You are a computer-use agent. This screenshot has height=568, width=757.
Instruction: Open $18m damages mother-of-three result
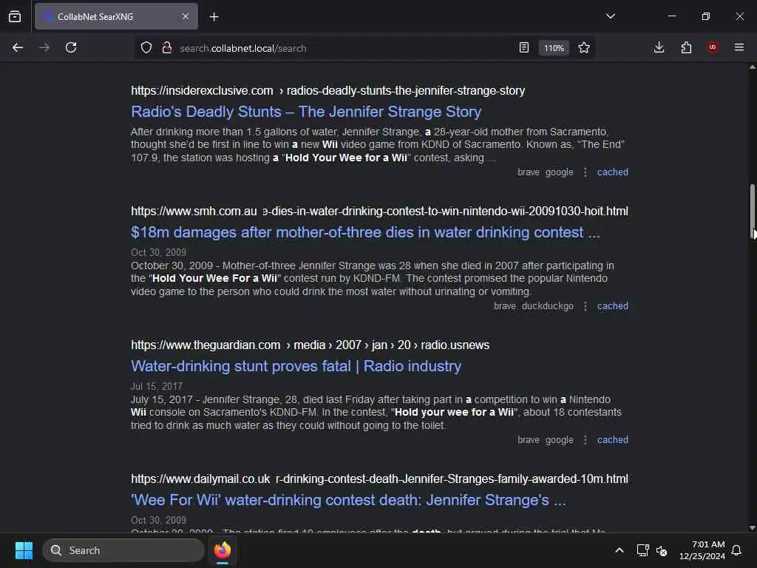pyautogui.click(x=365, y=232)
